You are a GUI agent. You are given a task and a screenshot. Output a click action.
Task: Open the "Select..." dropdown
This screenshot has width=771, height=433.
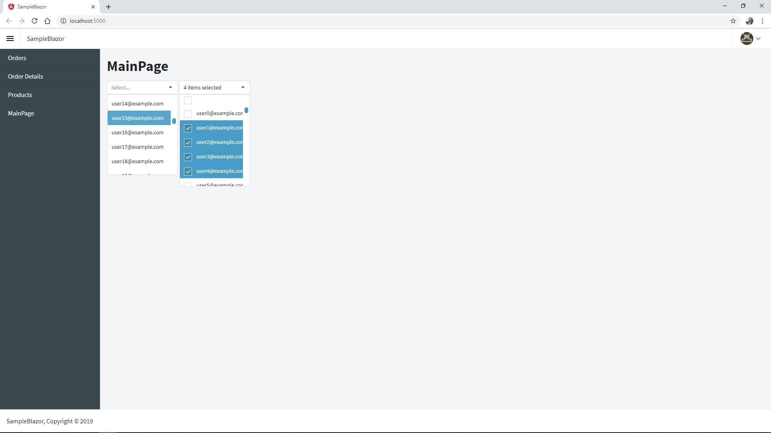pyautogui.click(x=142, y=87)
